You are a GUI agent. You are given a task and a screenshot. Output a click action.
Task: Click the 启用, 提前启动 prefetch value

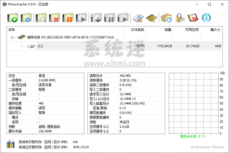pyautogui.click(x=49, y=127)
